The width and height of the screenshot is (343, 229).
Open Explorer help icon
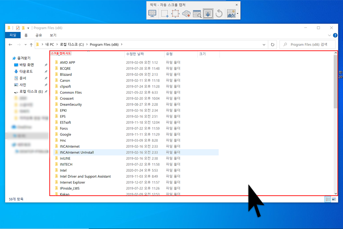[x=335, y=35]
